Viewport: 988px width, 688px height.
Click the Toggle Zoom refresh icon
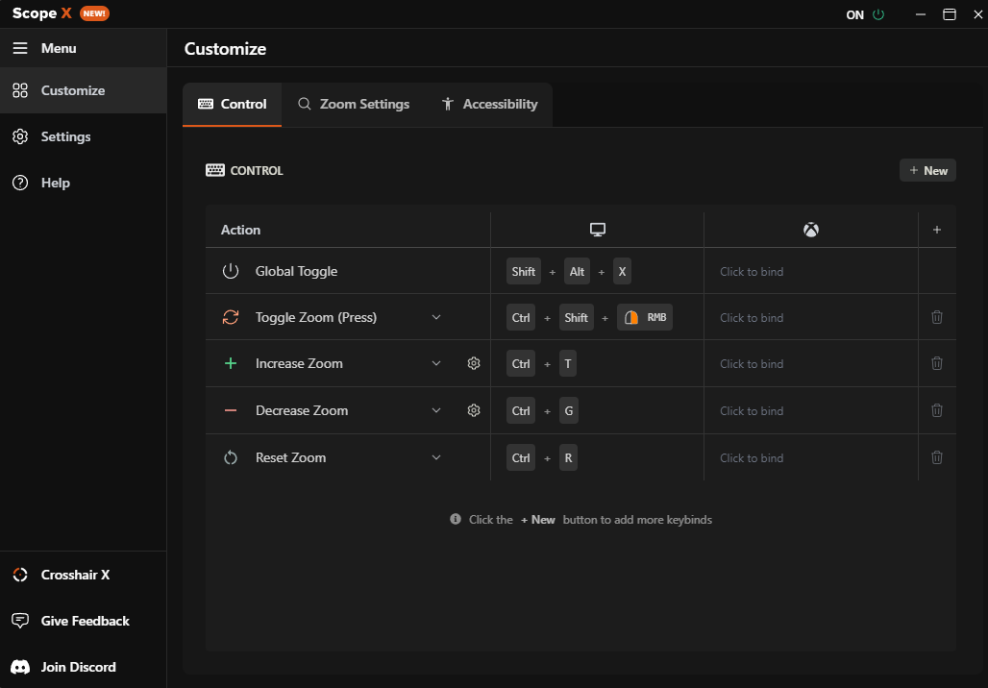click(231, 317)
